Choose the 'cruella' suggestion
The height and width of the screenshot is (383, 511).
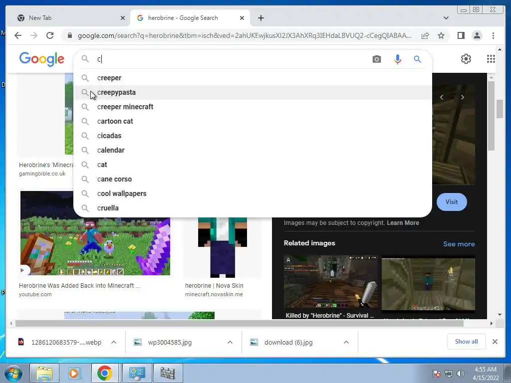tap(253, 208)
